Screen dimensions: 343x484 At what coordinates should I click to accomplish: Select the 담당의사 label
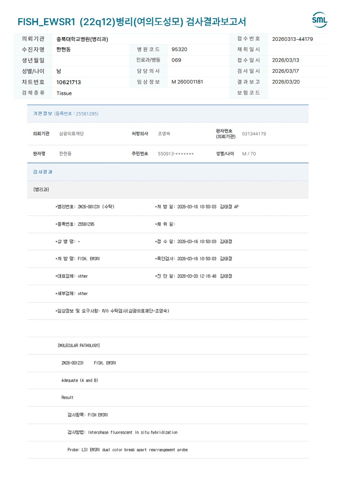(148, 71)
